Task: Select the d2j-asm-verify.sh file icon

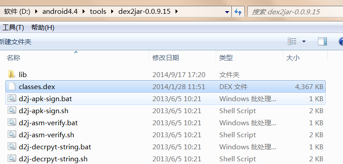Action: click(x=12, y=135)
